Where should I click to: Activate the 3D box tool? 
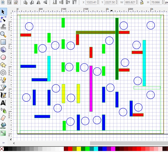coord(3,50)
